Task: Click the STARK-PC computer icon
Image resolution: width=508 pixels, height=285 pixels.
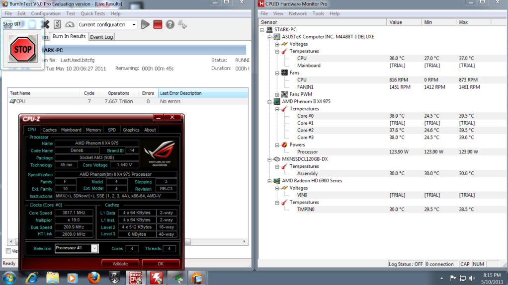Action: click(x=269, y=29)
